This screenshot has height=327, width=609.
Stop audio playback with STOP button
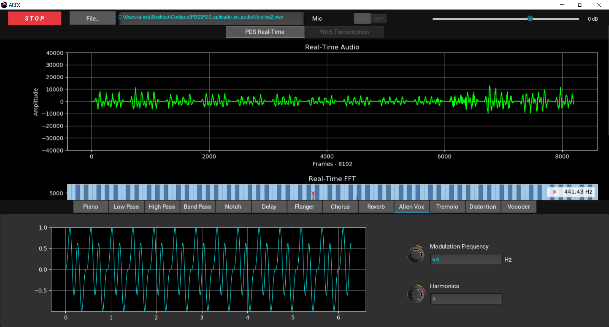tap(35, 18)
